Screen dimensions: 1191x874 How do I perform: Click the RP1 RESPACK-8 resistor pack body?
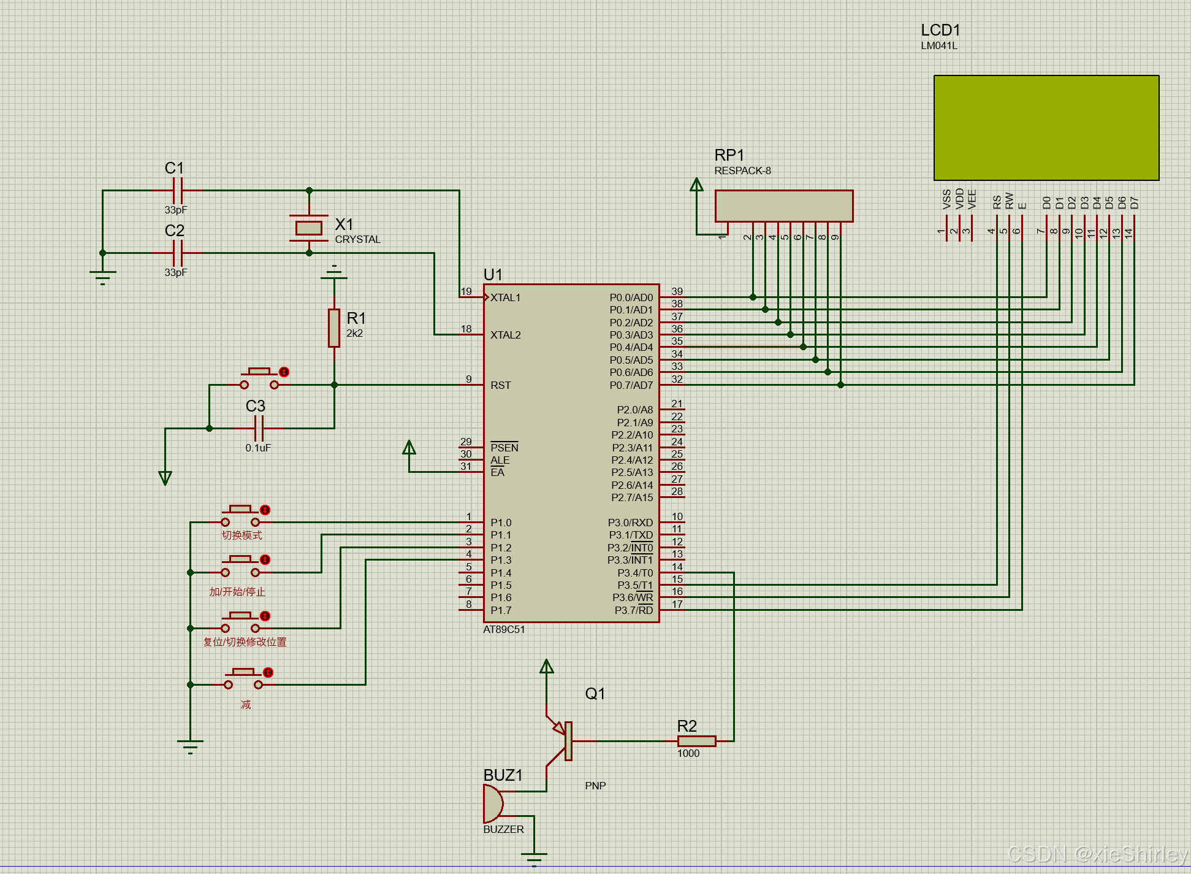click(x=783, y=206)
